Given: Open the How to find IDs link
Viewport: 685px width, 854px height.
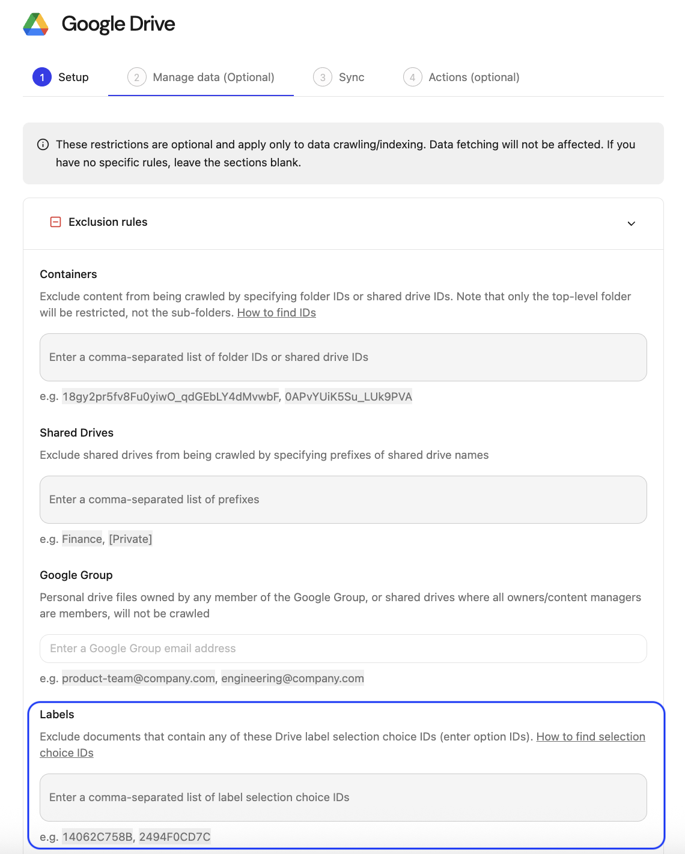Looking at the screenshot, I should [x=276, y=313].
